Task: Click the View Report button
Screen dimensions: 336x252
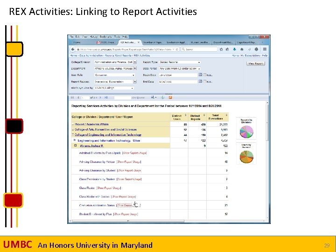Action: pos(256,63)
